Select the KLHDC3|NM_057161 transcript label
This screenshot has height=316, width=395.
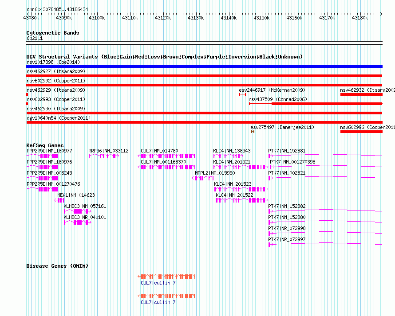[x=85, y=206]
